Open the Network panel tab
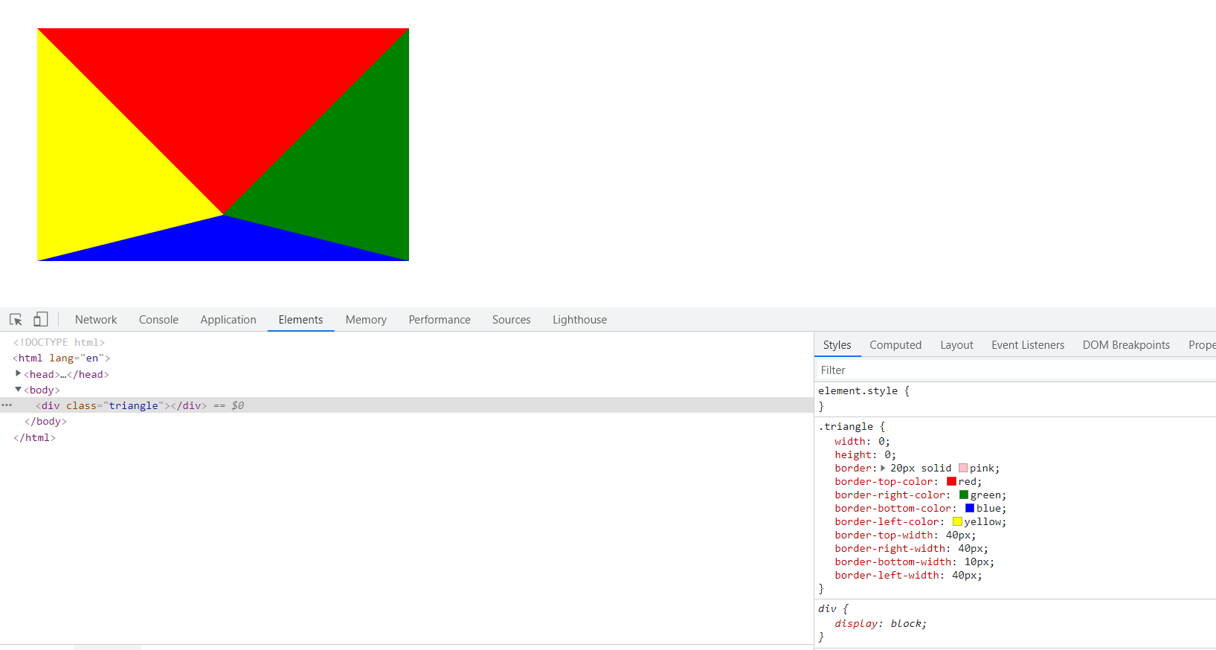Image resolution: width=1216 pixels, height=650 pixels. [x=96, y=320]
